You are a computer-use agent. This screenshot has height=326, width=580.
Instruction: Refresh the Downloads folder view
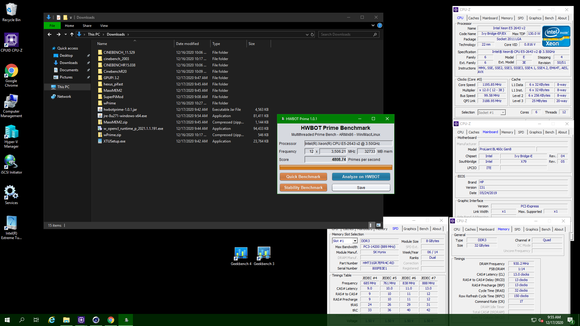tap(312, 34)
